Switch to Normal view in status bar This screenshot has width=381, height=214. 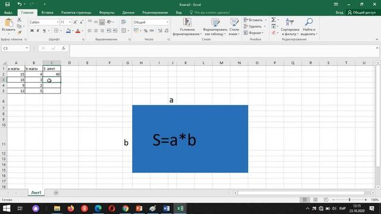pyautogui.click(x=305, y=200)
